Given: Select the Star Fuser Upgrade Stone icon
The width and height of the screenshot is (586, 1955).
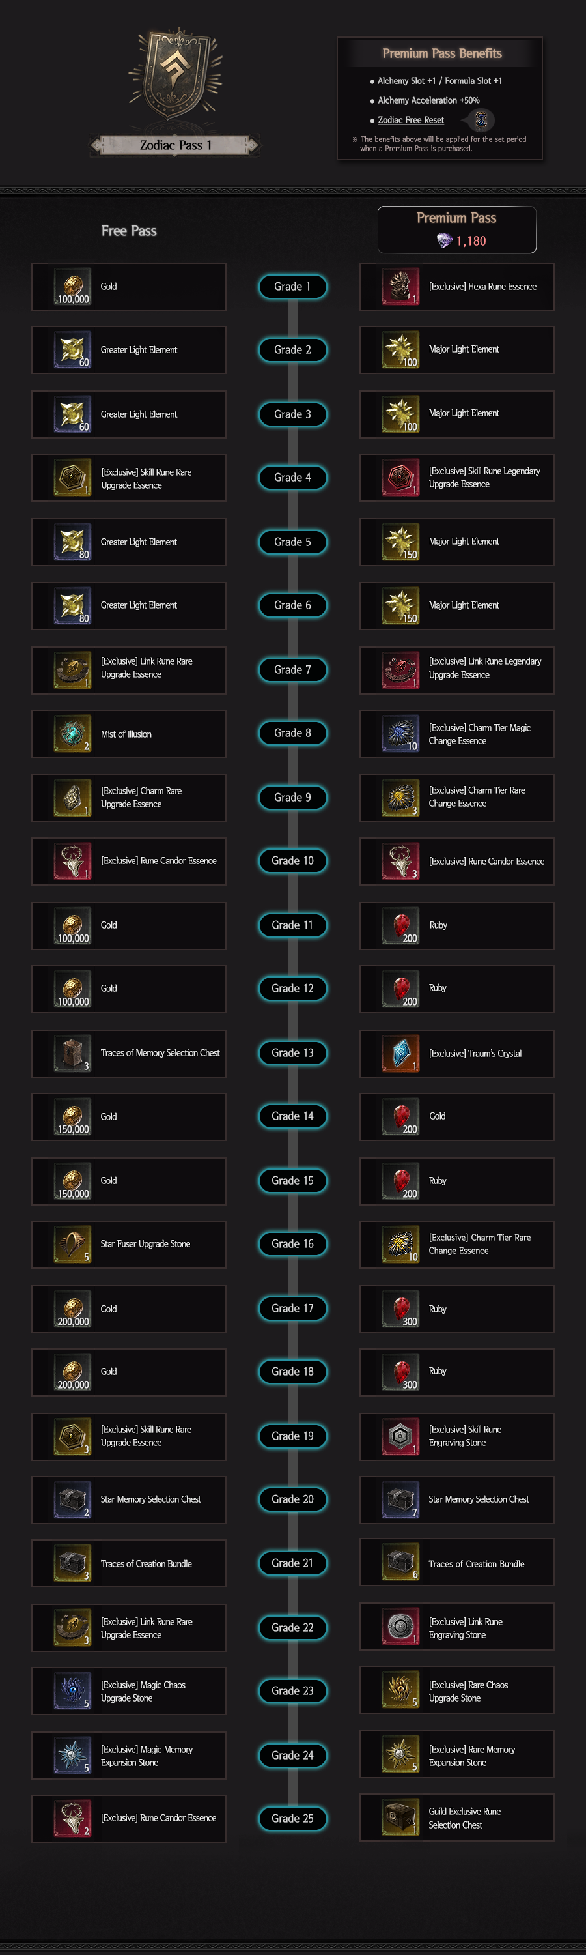Looking at the screenshot, I should tap(72, 1244).
